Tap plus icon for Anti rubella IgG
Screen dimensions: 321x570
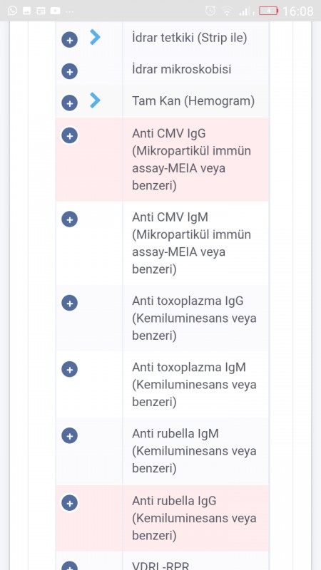(x=69, y=503)
